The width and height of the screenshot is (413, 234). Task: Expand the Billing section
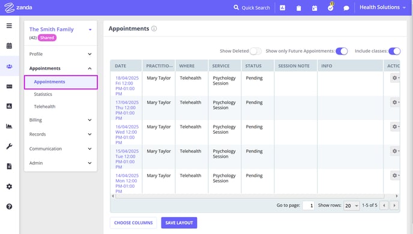(61, 120)
